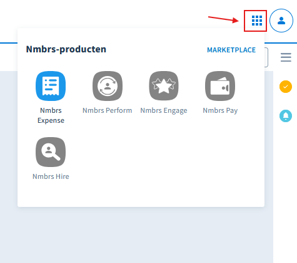Click the "Nmbrs Expense" label

51,115
